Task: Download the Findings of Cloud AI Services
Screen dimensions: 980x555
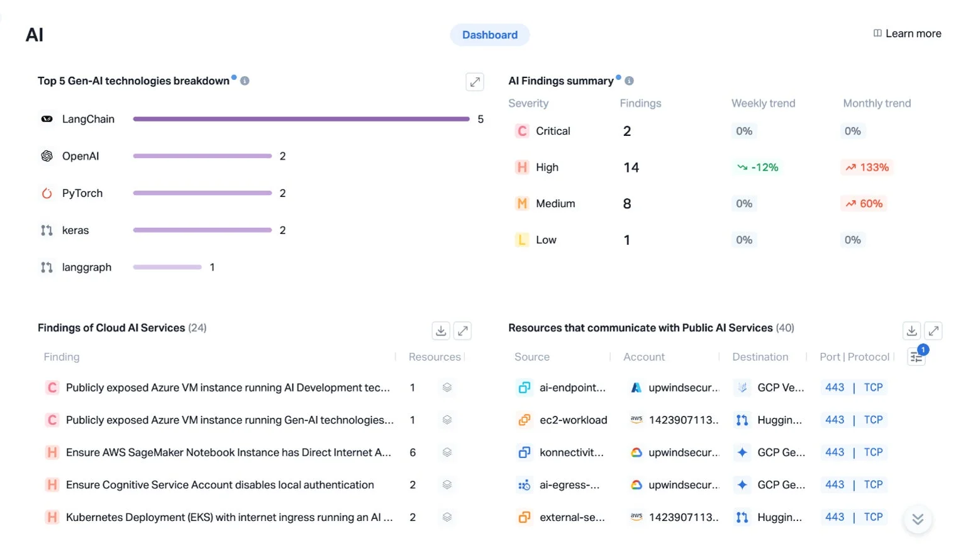Action: tap(441, 330)
